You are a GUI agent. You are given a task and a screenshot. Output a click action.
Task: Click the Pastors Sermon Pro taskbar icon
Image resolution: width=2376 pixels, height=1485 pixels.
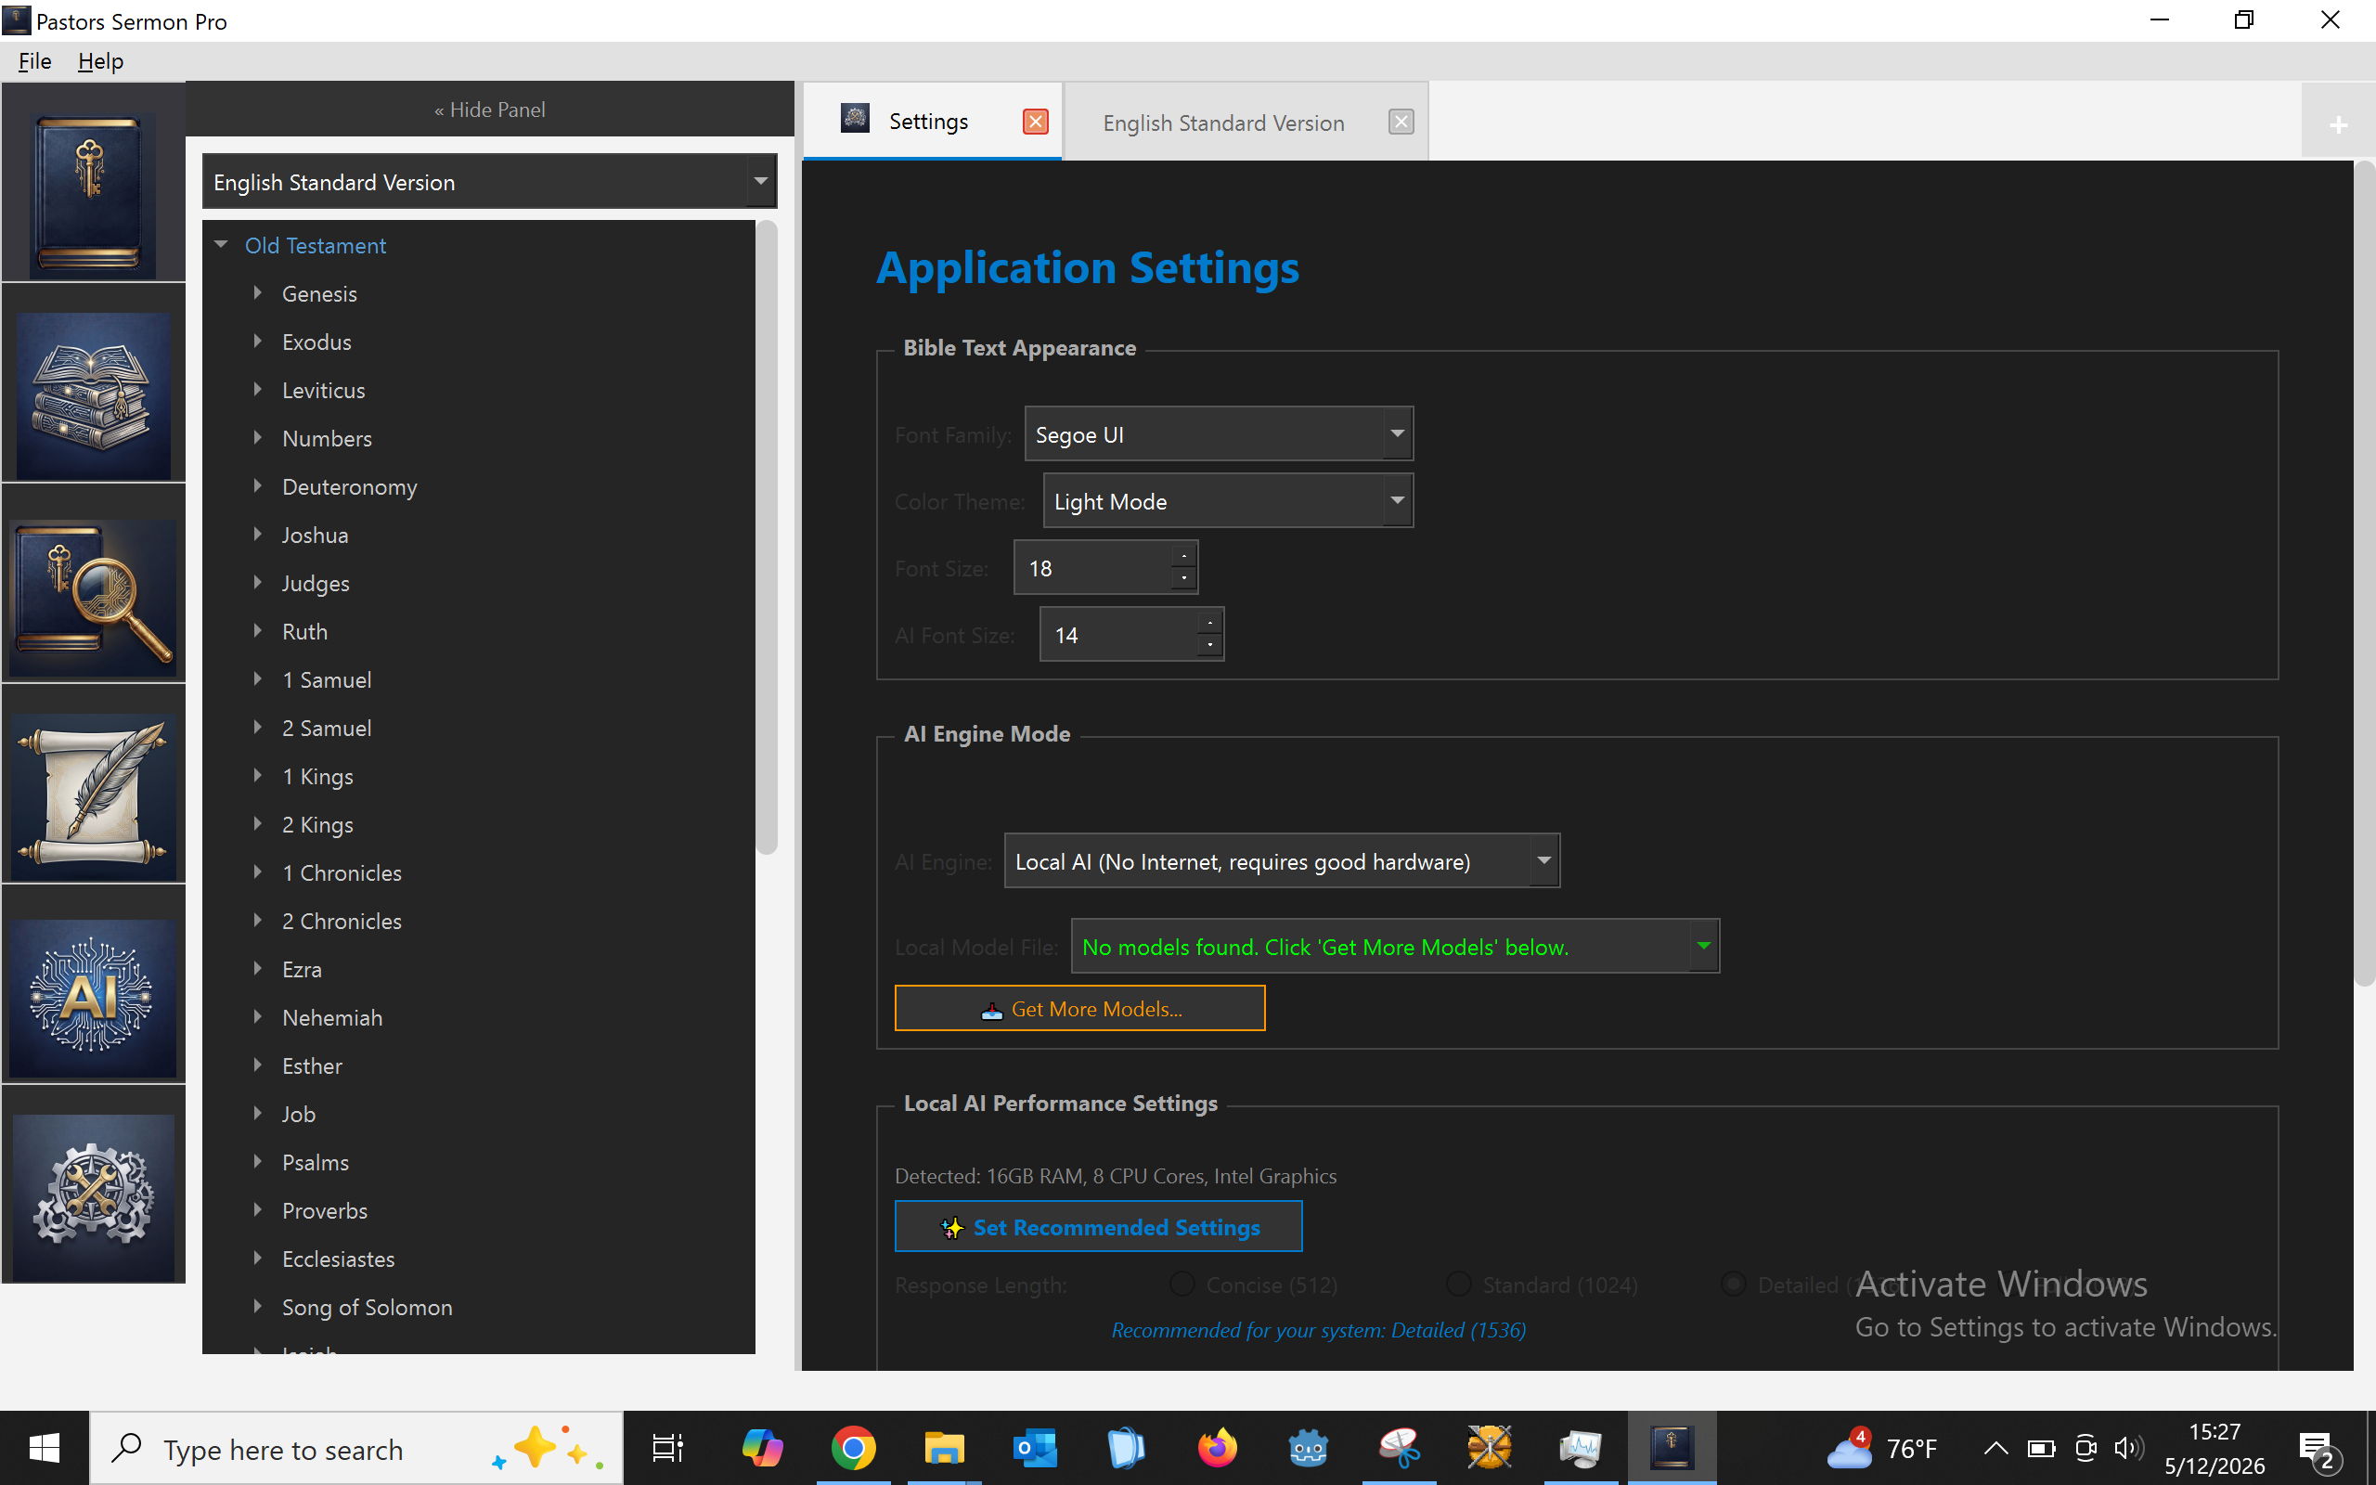pos(1671,1448)
